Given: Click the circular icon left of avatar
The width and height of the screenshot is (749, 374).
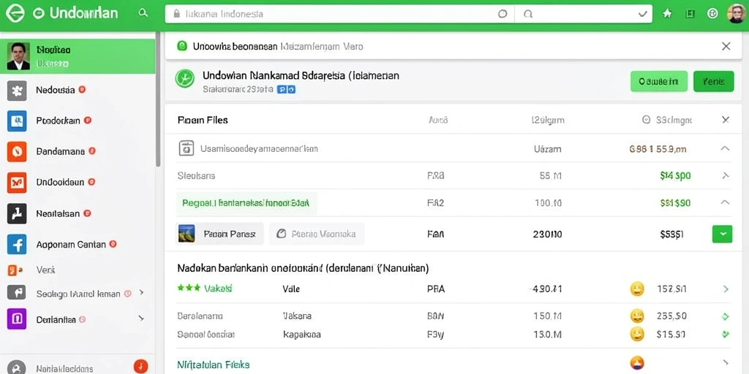Looking at the screenshot, I should coord(712,14).
